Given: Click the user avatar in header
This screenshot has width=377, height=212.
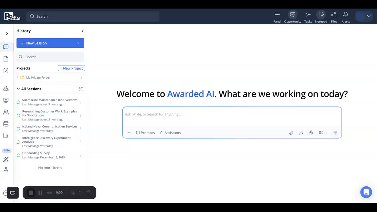Looking at the screenshot, I should (360, 16).
